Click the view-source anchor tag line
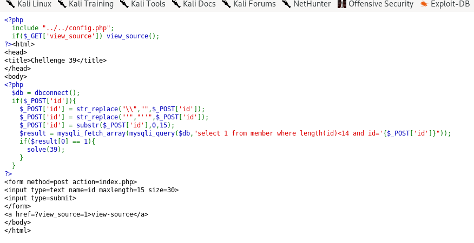This screenshot has height=243, width=474. pos(76,214)
